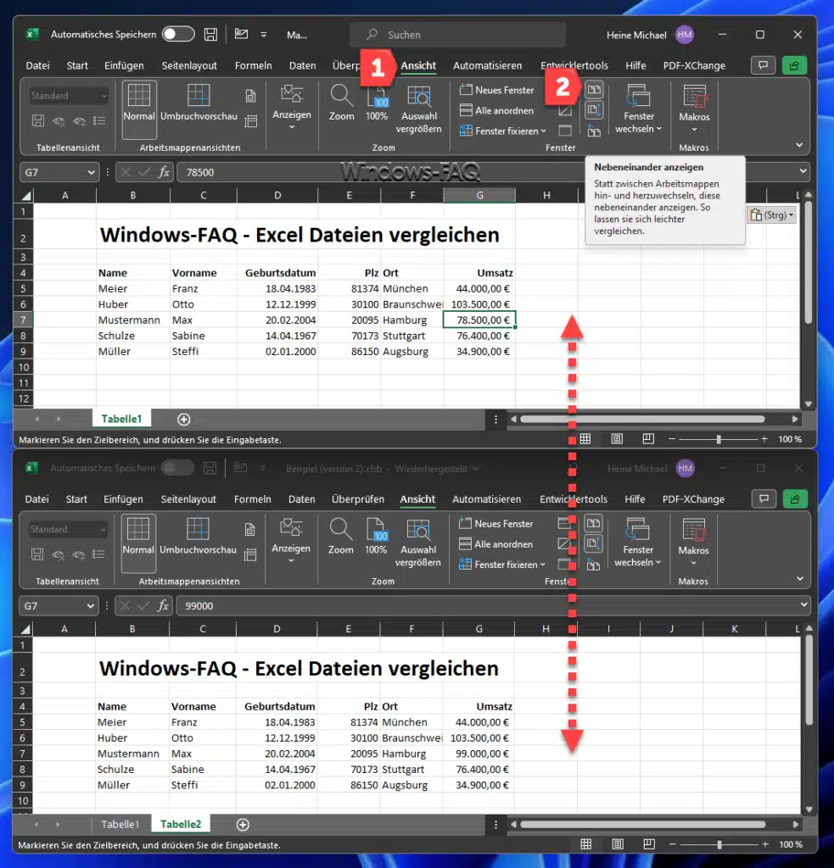
Task: Activate the synchronous scrolling icon below Nebeneinander anzeigen
Action: pos(594,107)
